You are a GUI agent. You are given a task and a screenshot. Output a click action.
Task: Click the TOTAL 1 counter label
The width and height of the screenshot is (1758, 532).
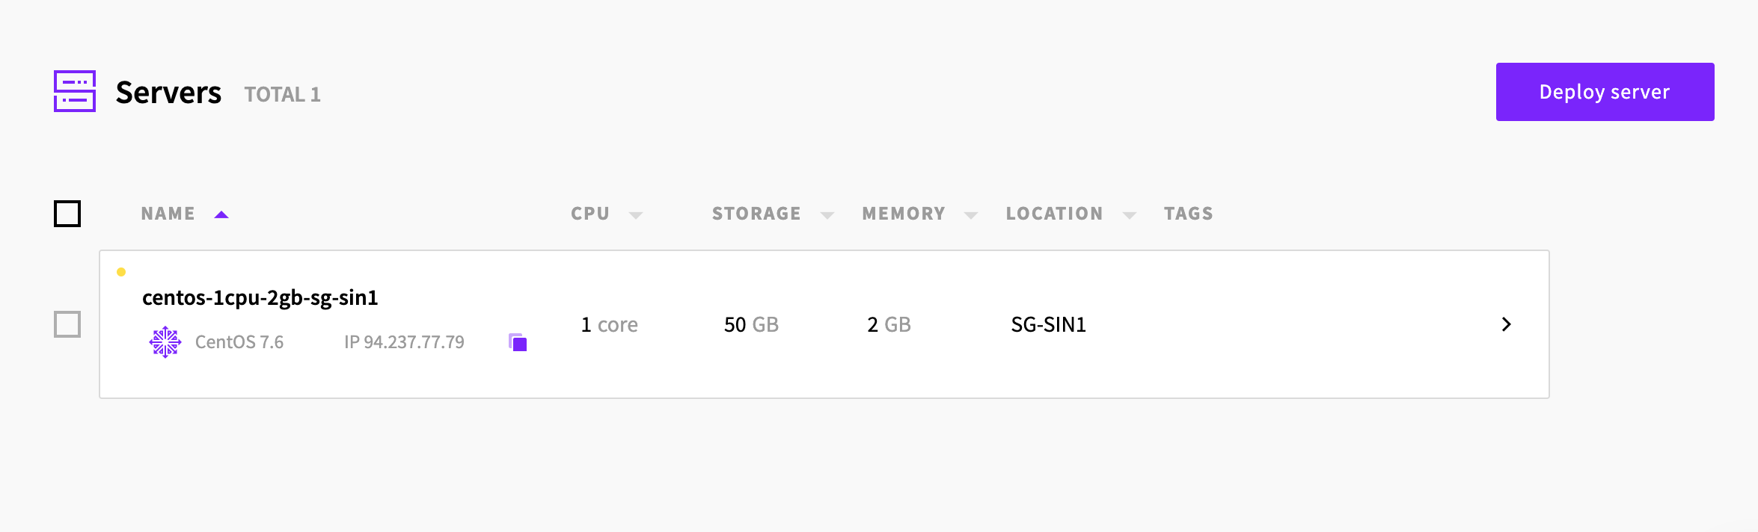pyautogui.click(x=283, y=95)
